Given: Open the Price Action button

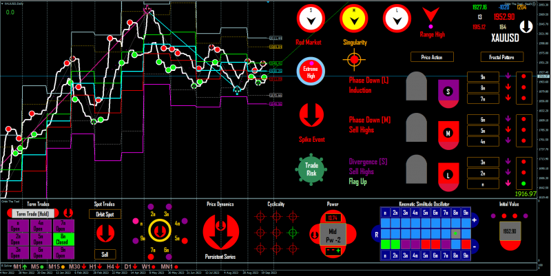Looking at the screenshot, I should coord(432,57).
